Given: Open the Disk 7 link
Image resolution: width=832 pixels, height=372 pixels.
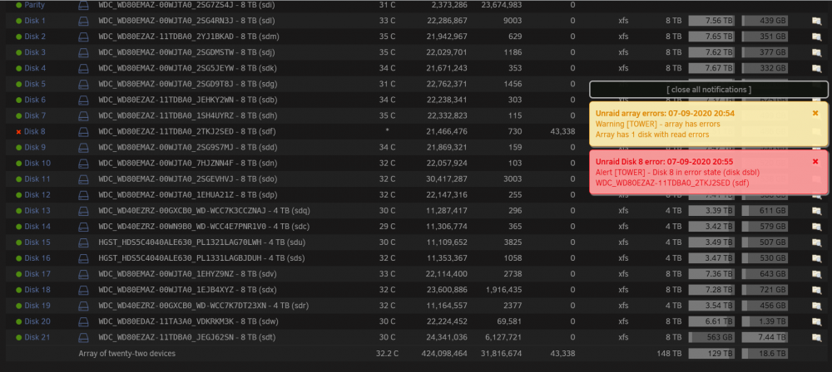Looking at the screenshot, I should coord(35,115).
